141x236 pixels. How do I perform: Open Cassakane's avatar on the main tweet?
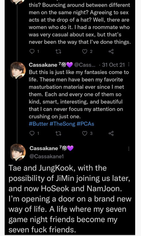(x=18, y=152)
